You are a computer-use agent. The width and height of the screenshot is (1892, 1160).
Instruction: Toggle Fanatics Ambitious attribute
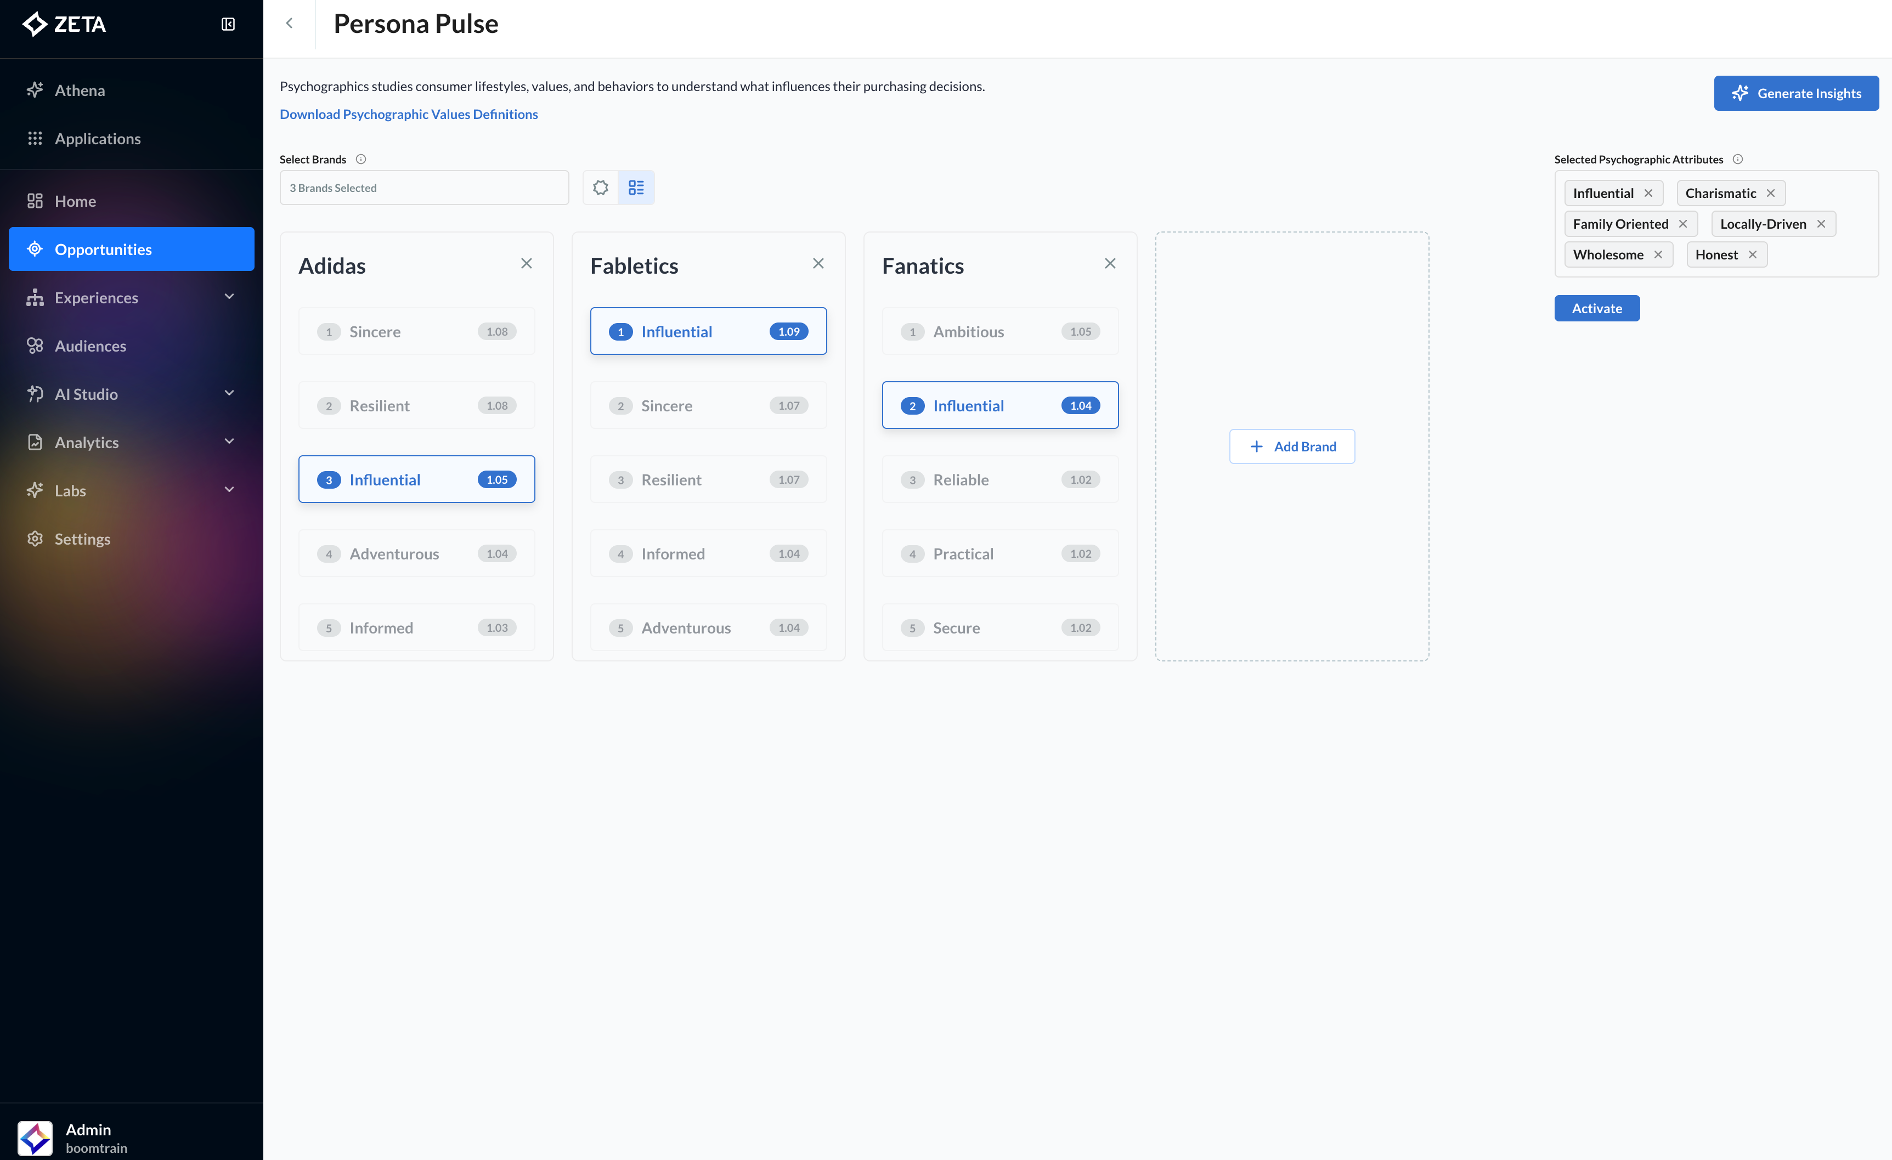[1001, 331]
